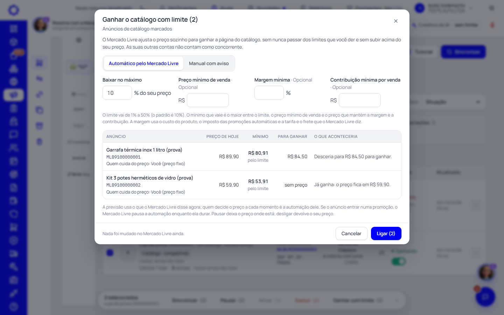Open the speech bubble icon in sidebar
This screenshot has height=315, width=504.
(x=14, y=134)
